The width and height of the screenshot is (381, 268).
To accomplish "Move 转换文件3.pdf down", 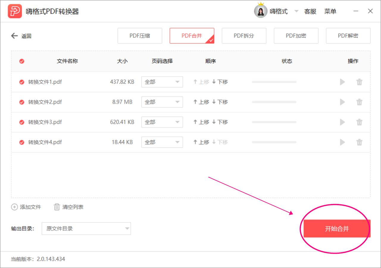I will [x=220, y=122].
